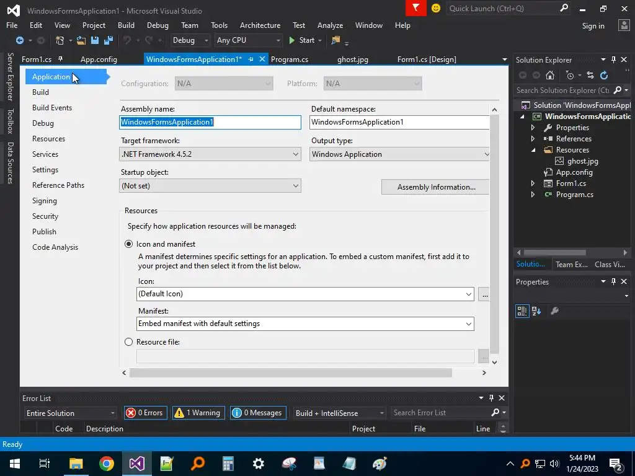Click the Save All toolbar icon
The image size is (635, 476).
[x=109, y=40]
